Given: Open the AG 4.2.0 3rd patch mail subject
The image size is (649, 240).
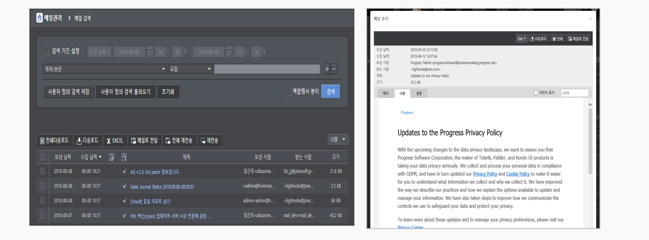Looking at the screenshot, I should click(155, 172).
